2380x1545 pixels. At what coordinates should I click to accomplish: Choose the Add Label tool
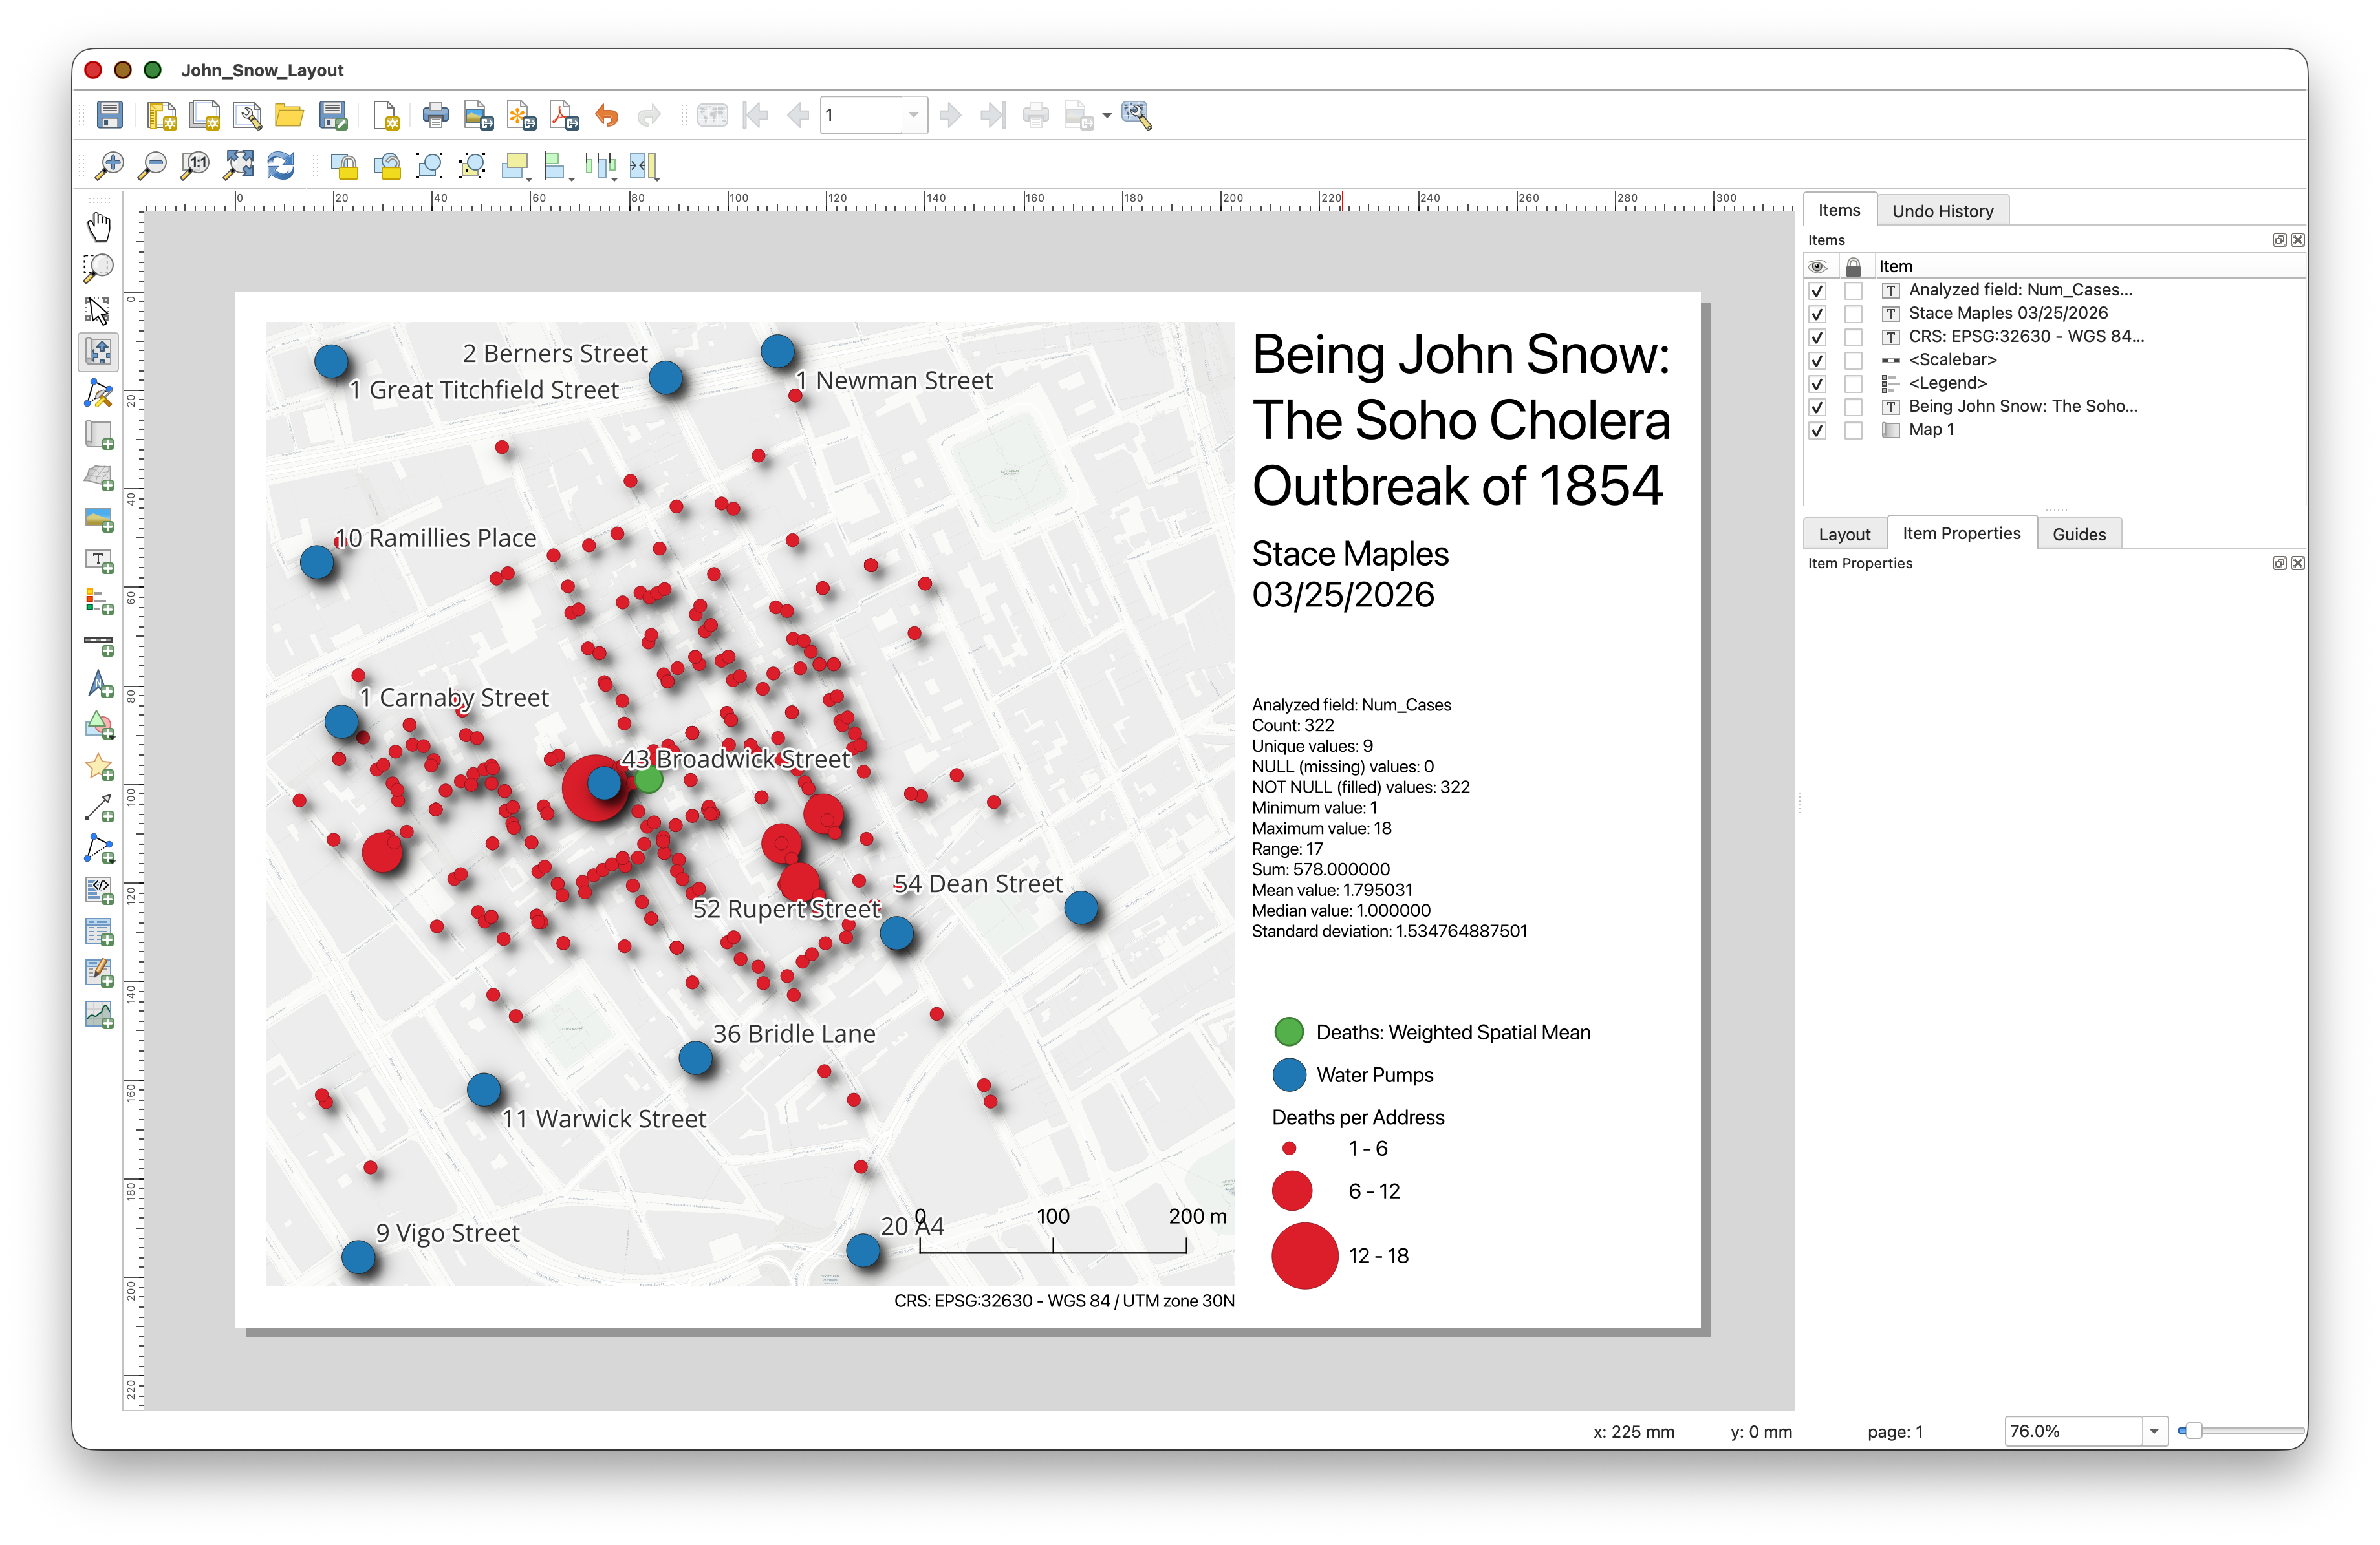pyautogui.click(x=99, y=560)
